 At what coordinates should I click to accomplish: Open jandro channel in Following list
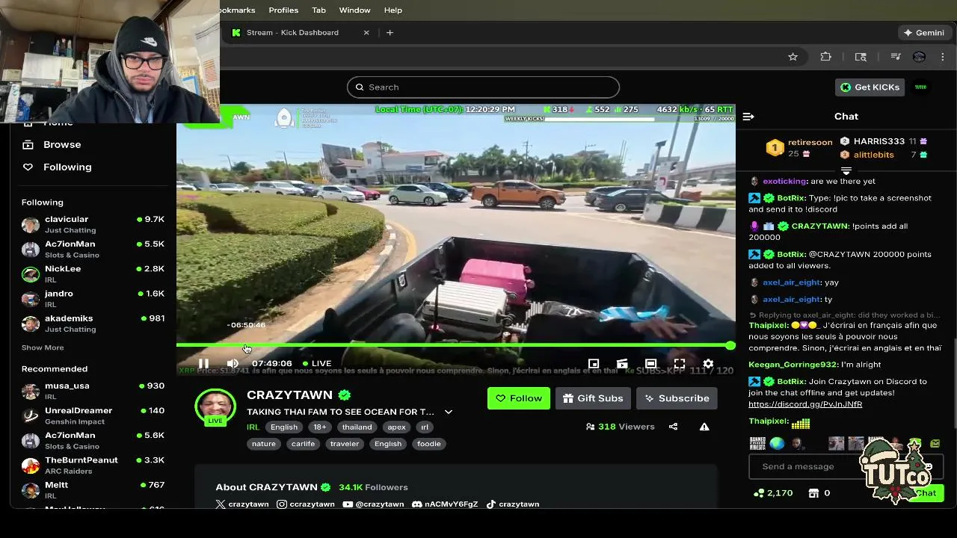coord(93,298)
